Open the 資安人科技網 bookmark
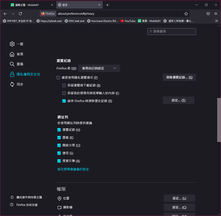This screenshot has width=221, height=216. 178,21
